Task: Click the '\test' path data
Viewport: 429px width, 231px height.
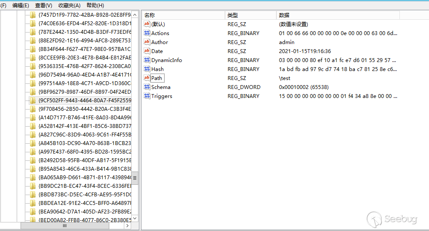Action: tap(285, 78)
